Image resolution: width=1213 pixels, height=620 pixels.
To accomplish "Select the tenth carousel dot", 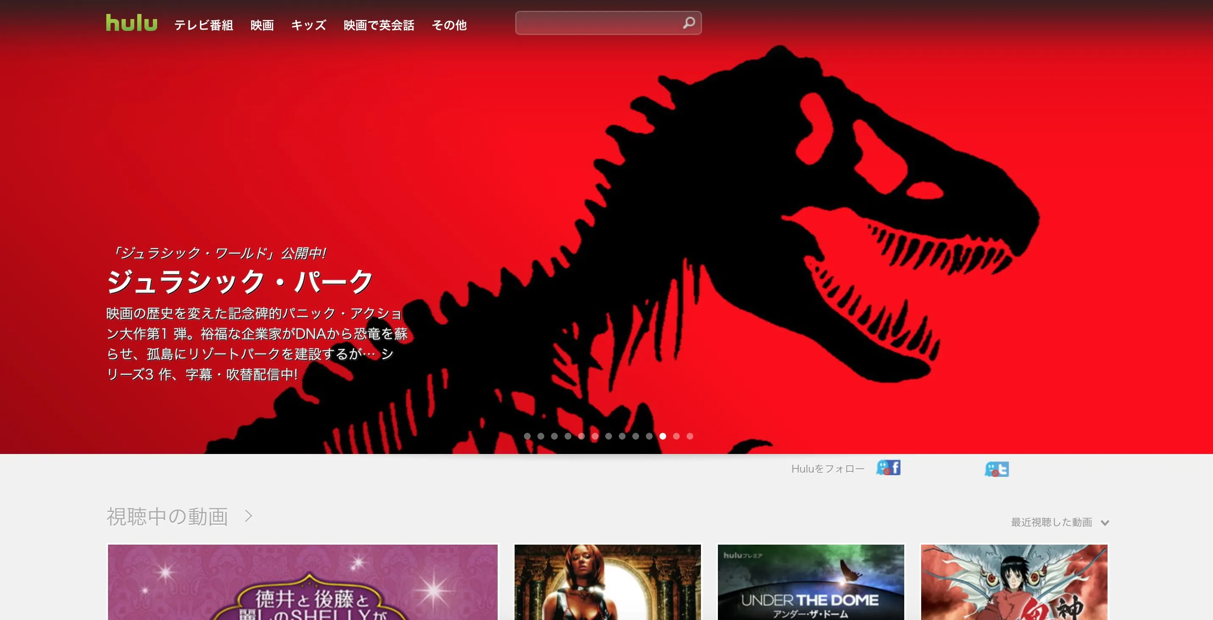I will (649, 436).
